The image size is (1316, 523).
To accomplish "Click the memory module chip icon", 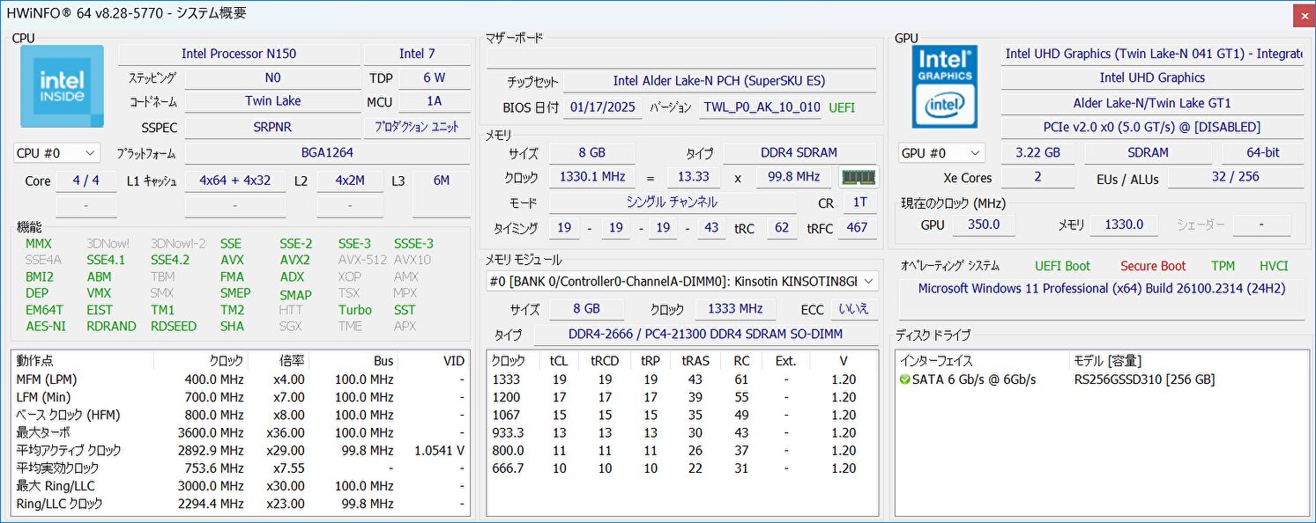I will [x=859, y=177].
